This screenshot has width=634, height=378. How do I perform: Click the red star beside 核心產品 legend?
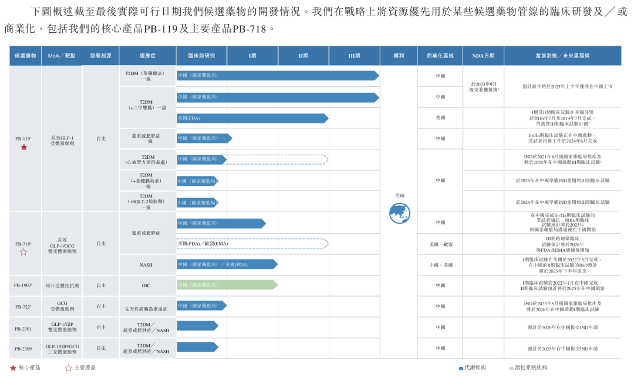[14, 368]
